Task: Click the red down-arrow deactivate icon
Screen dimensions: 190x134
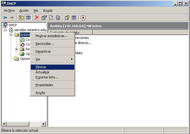Action: (83, 18)
